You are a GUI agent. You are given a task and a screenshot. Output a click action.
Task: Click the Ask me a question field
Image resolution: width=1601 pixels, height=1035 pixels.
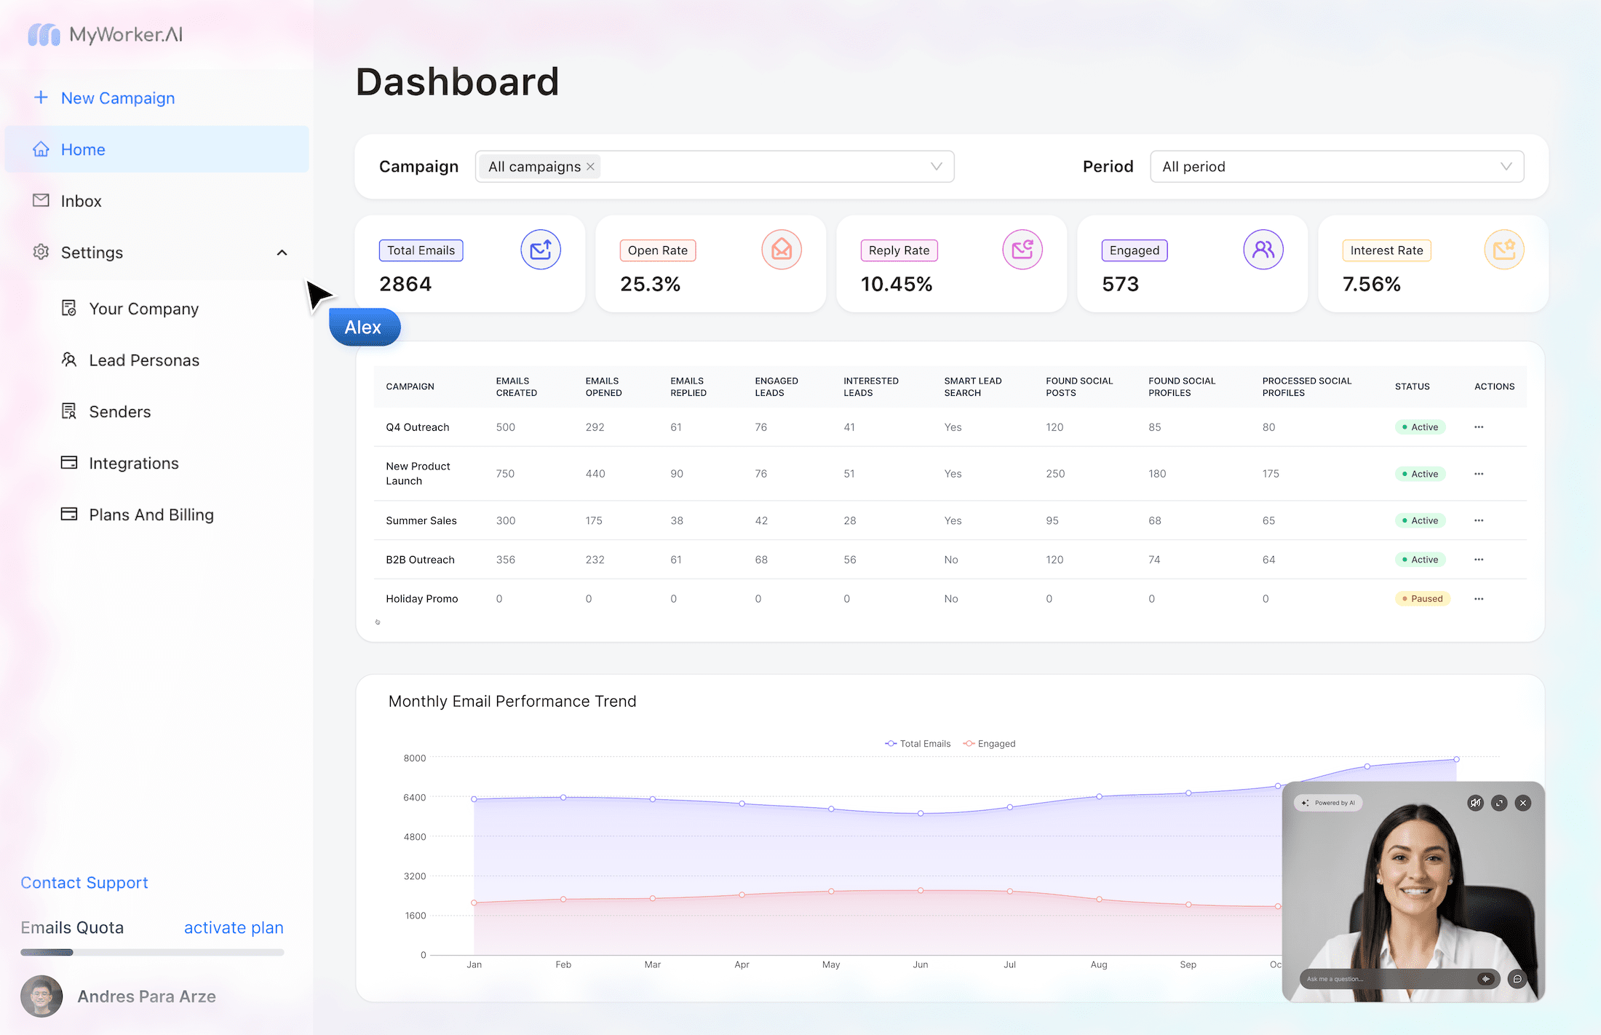pos(1383,979)
